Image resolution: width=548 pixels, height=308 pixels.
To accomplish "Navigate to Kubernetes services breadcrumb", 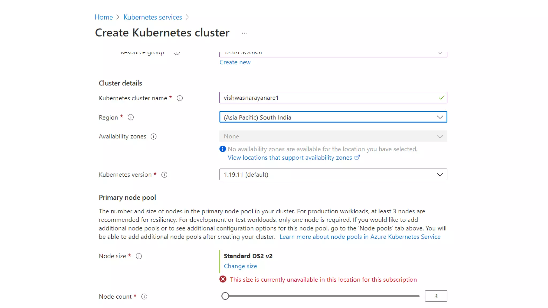I will [x=153, y=17].
